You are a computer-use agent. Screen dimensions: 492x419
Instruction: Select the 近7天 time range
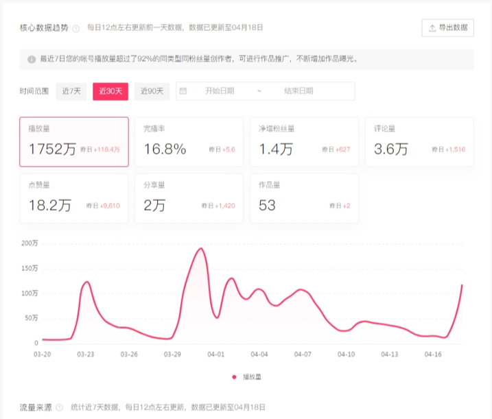72,91
